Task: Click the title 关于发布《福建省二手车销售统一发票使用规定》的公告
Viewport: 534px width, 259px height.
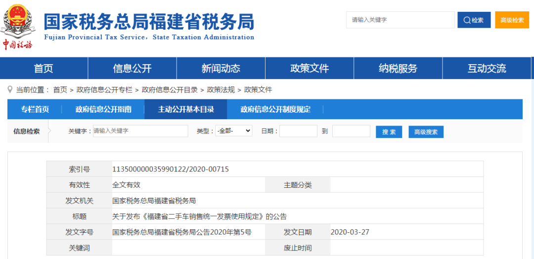Action: 200,216
